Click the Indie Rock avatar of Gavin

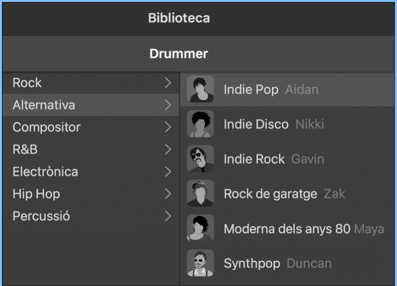tap(200, 159)
